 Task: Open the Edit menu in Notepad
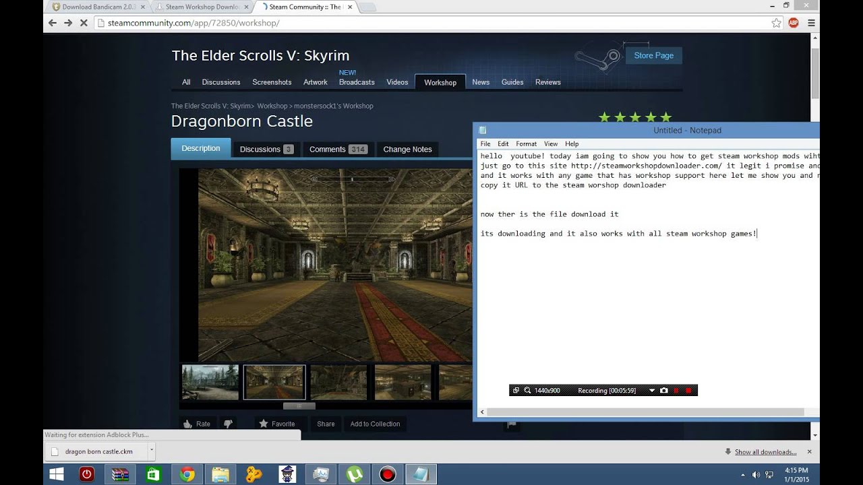503,143
